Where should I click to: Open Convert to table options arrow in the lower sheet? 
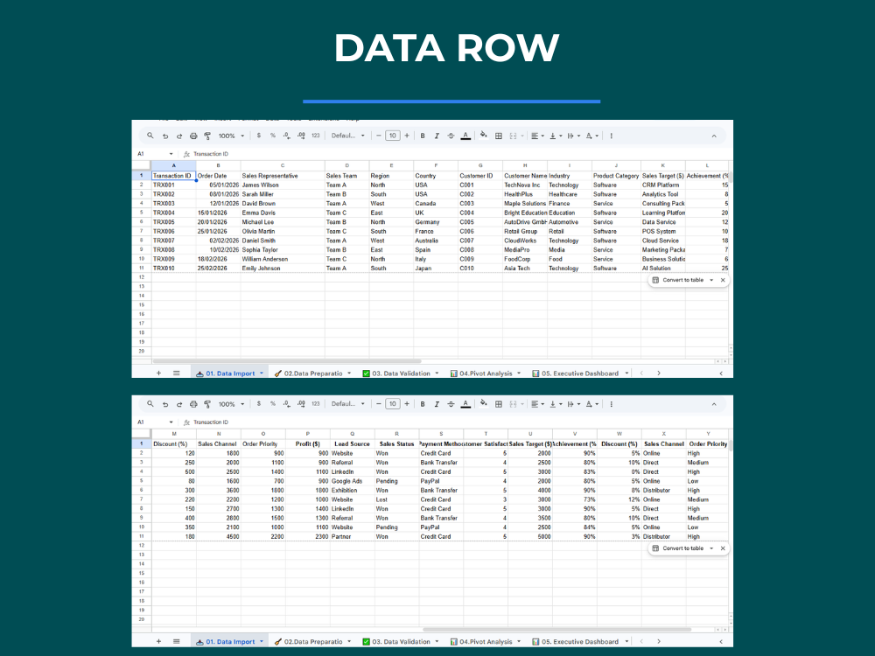click(x=711, y=548)
